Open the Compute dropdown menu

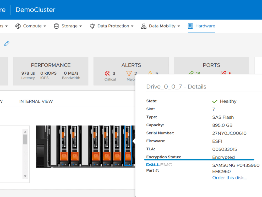31,26
